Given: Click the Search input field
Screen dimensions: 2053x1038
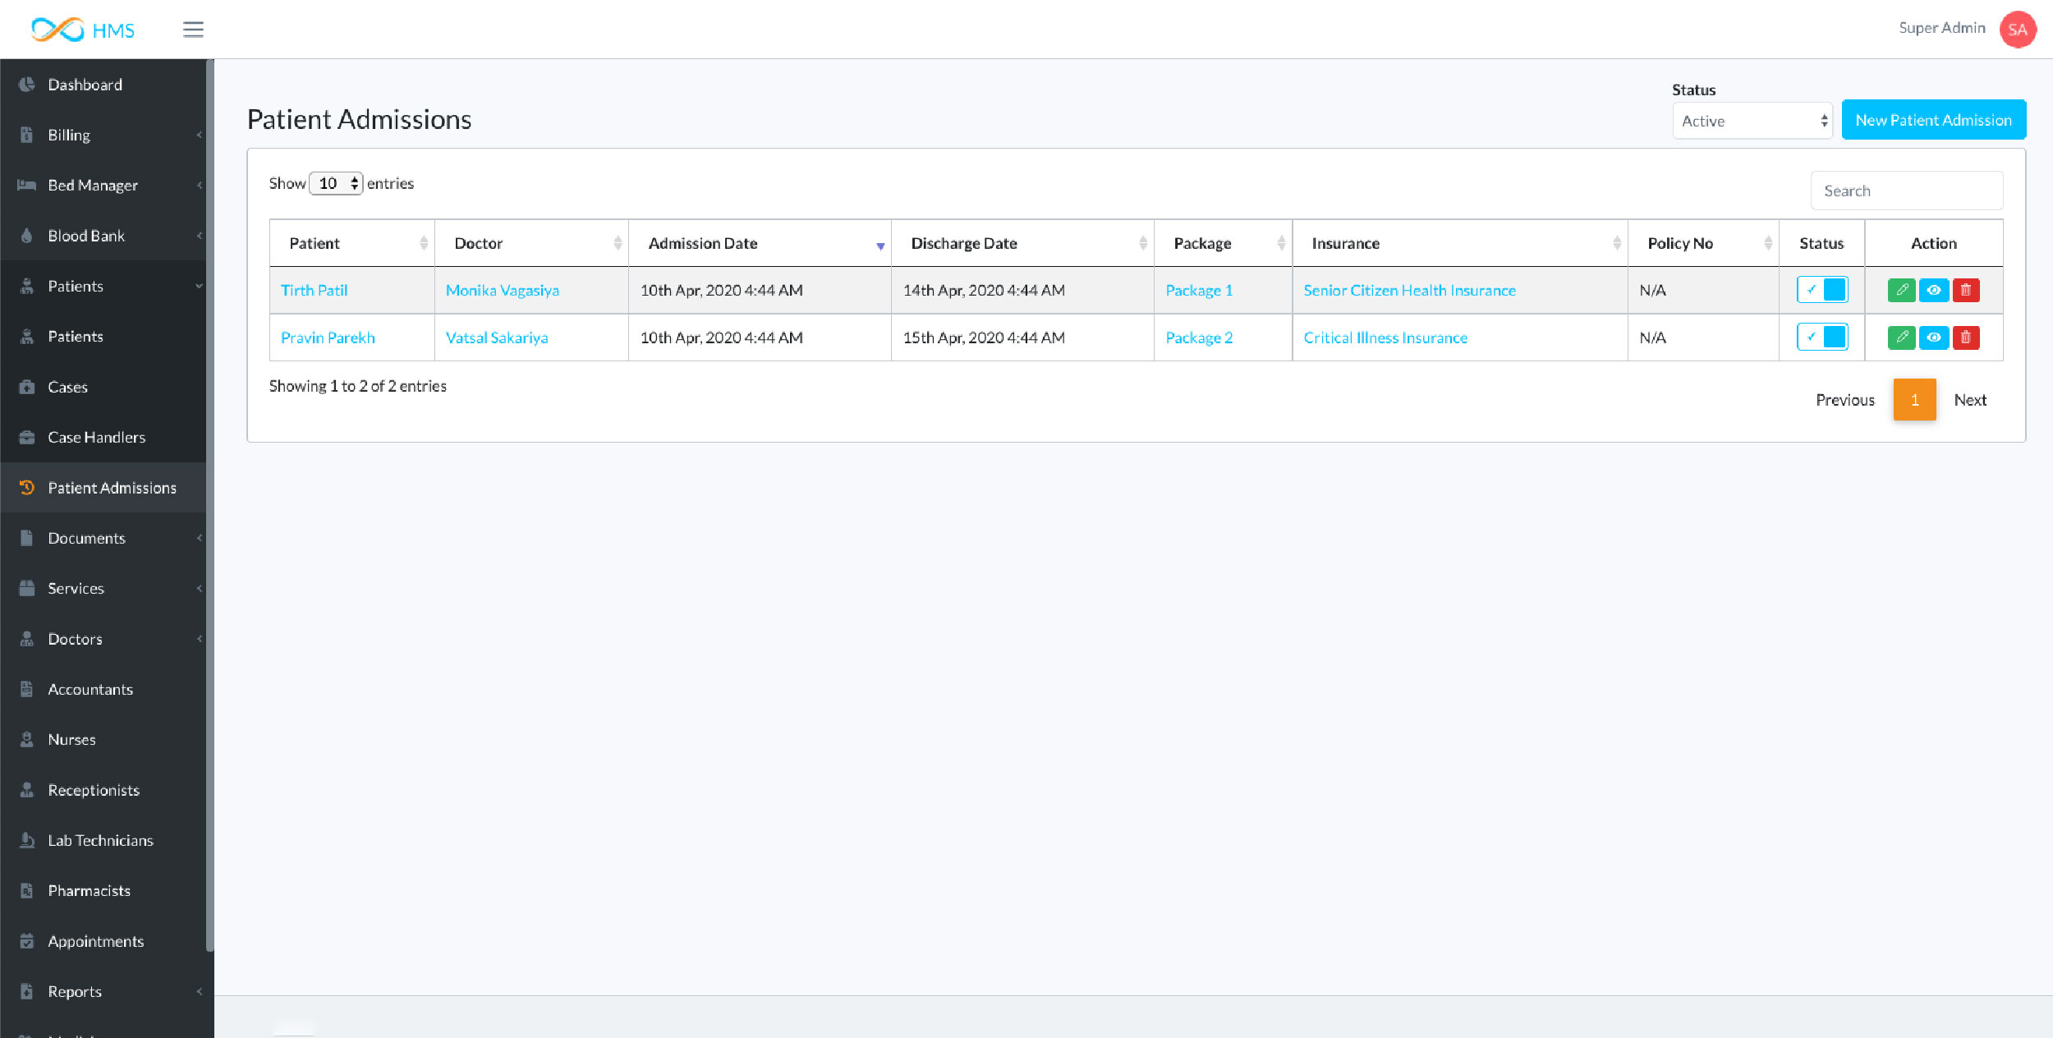Looking at the screenshot, I should (x=1906, y=191).
